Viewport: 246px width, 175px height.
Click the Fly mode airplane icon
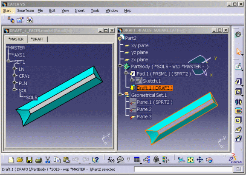pyautogui.click(x=181, y=160)
